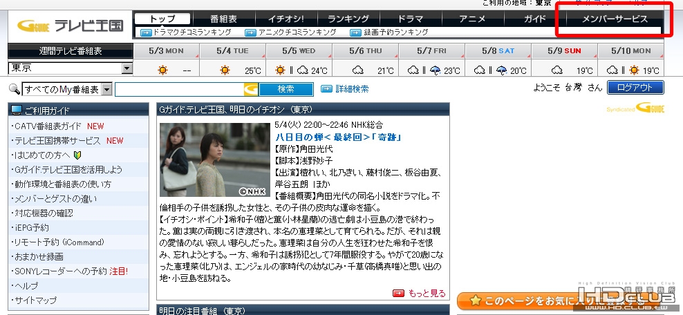This screenshot has width=683, height=315.
Task: Click the sunny weather icon for 5/4
Action: pos(225,70)
